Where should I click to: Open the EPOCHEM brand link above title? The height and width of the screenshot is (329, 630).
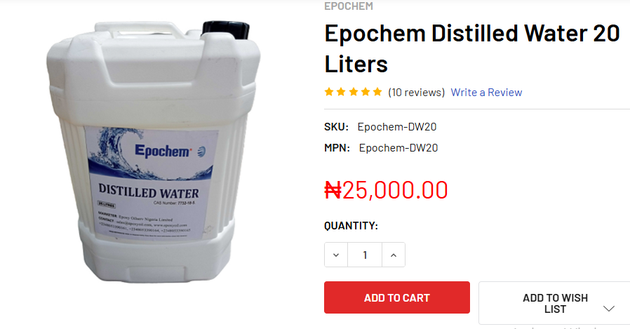tap(349, 6)
